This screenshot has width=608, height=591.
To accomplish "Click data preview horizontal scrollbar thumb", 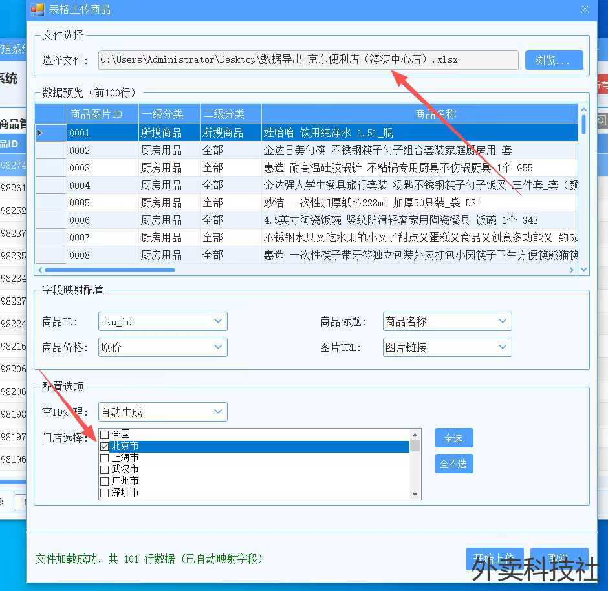I will (110, 270).
